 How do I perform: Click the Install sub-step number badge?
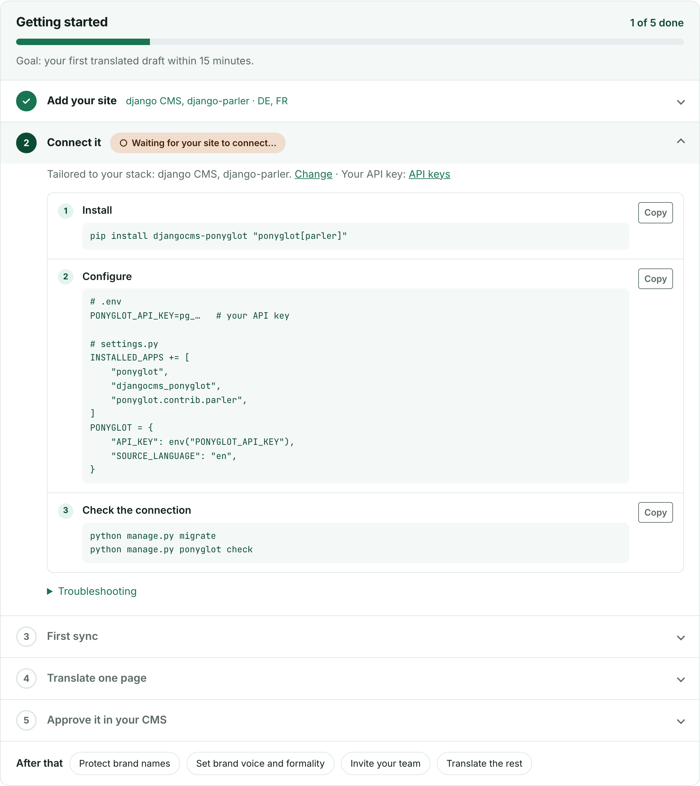coord(66,211)
